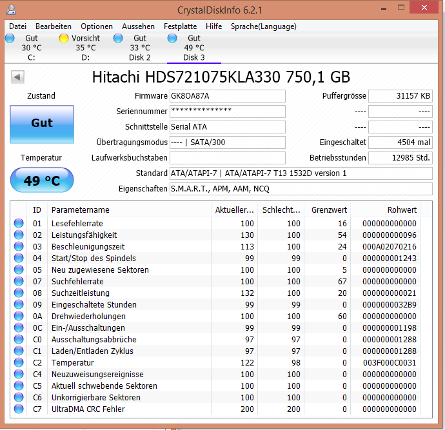Click status orb for Beschleunigungszeit row
The image size is (445, 430).
(x=19, y=246)
